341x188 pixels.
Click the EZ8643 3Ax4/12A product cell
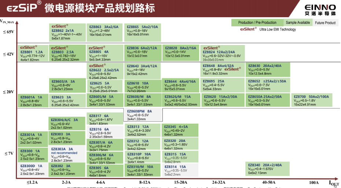142,71
